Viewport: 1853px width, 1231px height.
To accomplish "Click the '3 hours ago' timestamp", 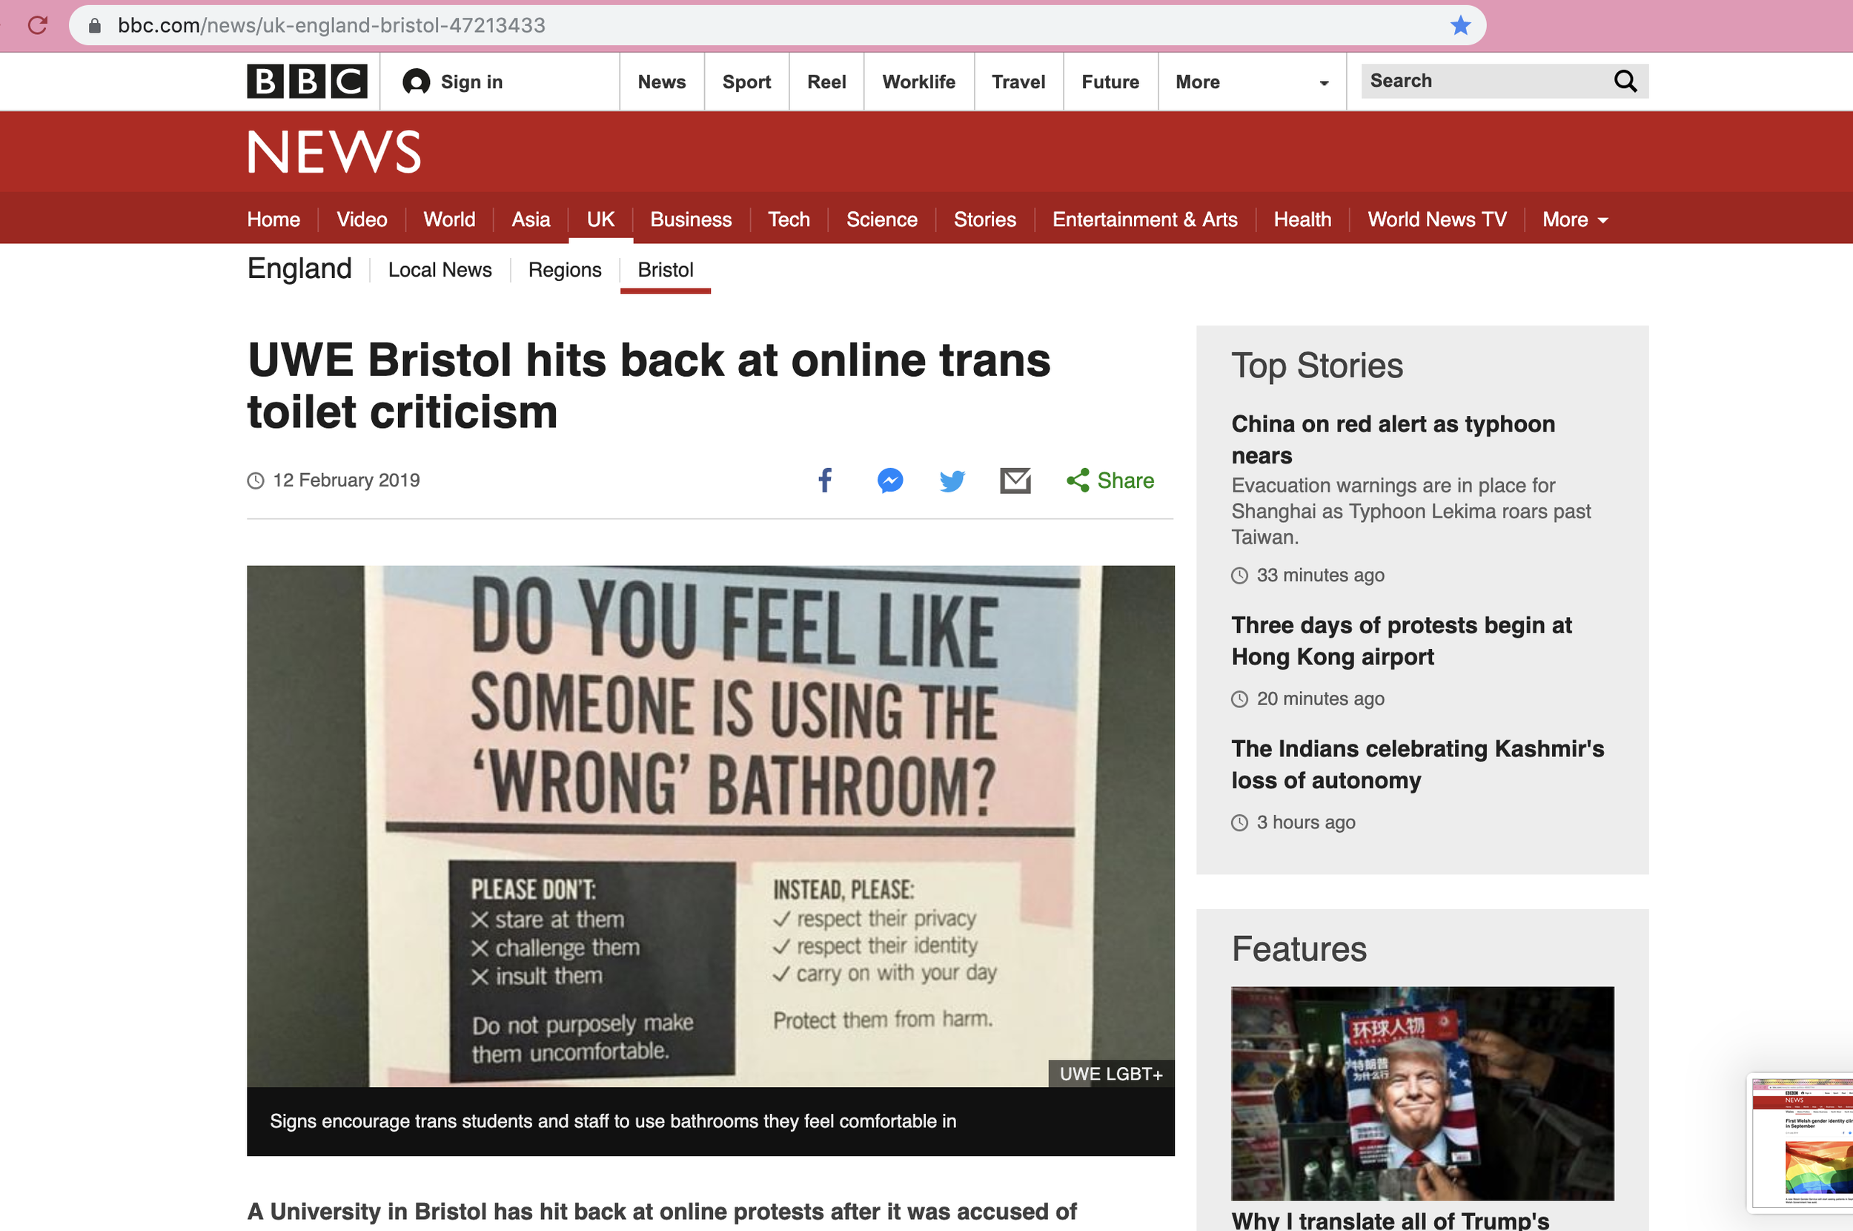I will tap(1305, 822).
